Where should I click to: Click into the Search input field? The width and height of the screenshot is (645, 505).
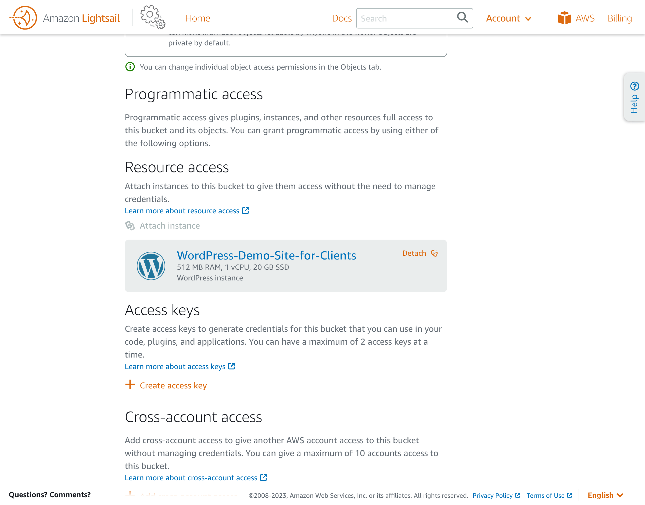(x=405, y=18)
